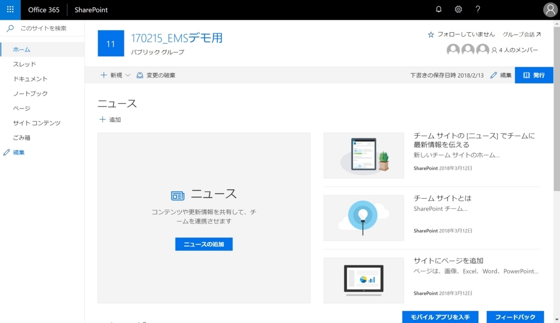Open the Office 365 app launcher waffle
This screenshot has width=560, height=323.
10,9
